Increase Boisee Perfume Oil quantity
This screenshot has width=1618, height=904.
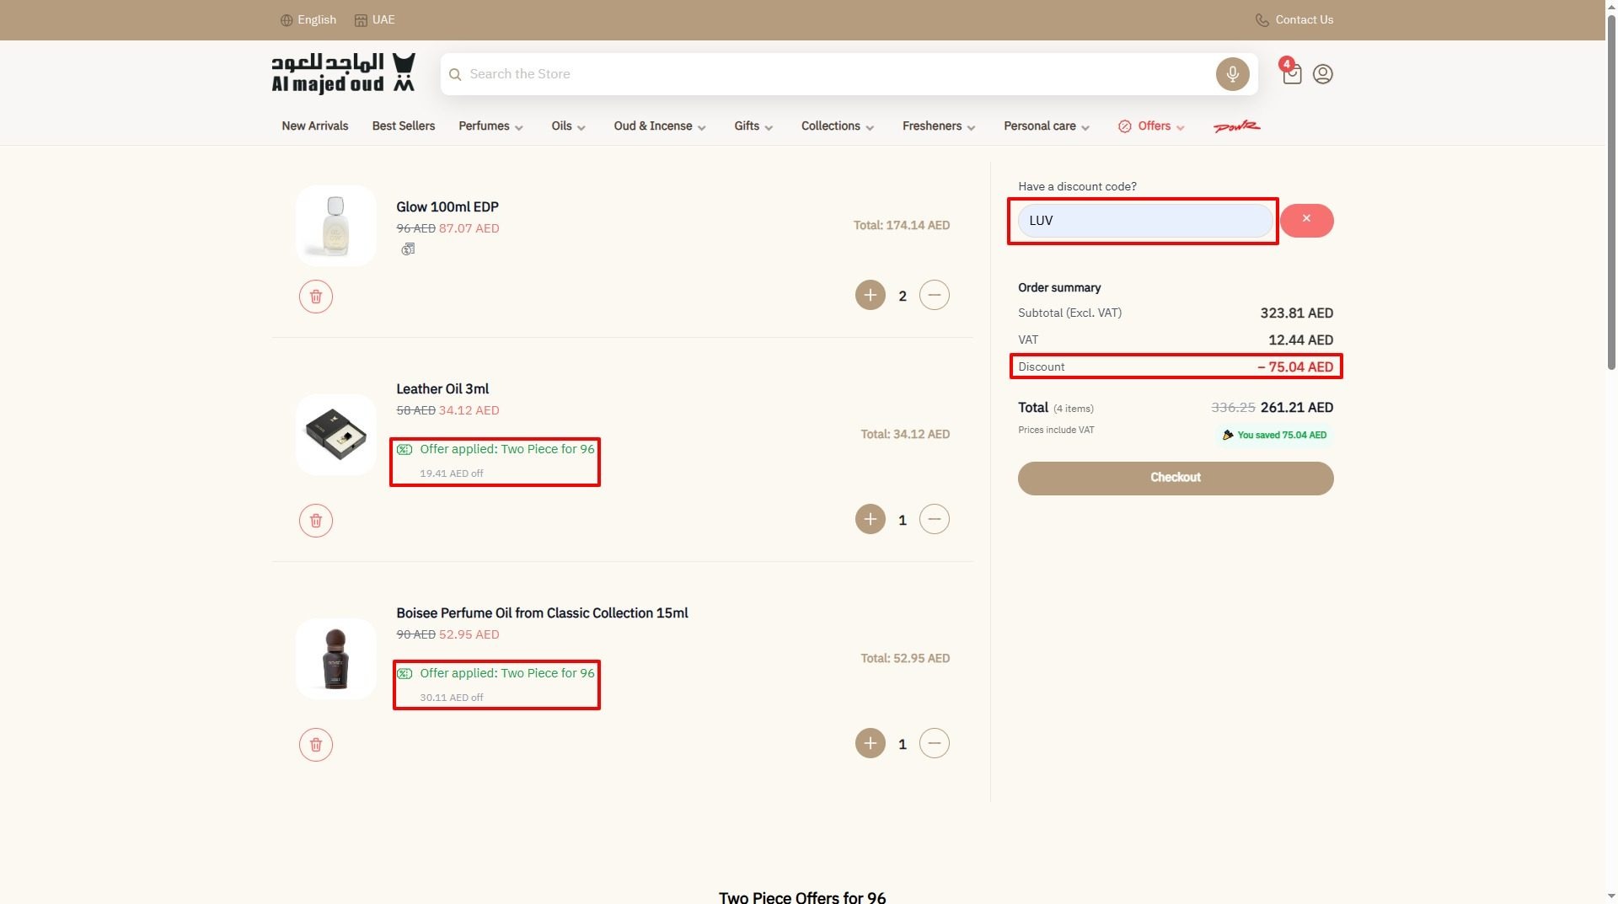click(x=871, y=743)
